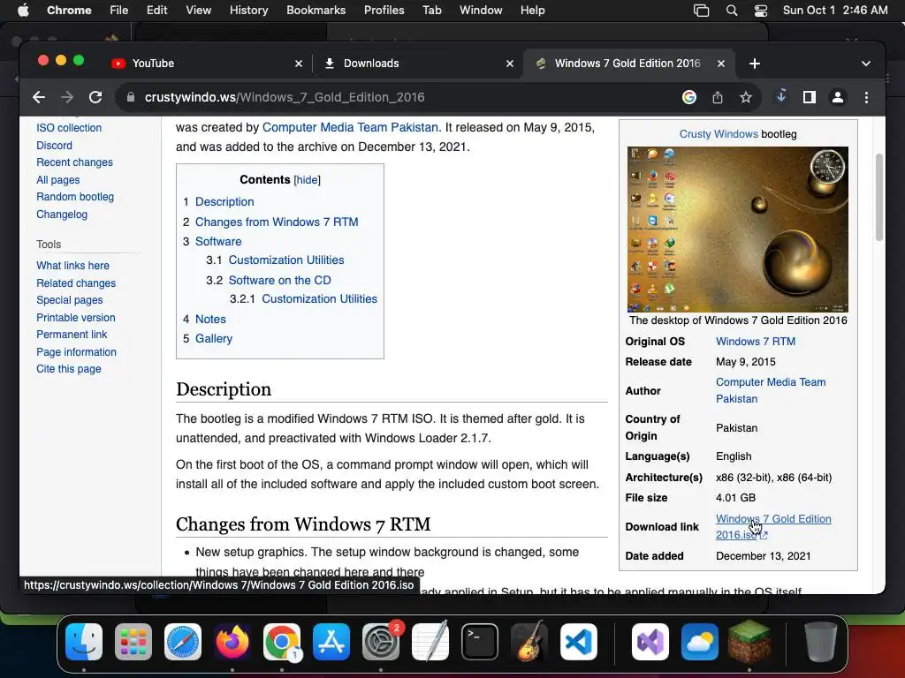Launch Minecraft from the Dock
The image size is (905, 678).
[x=749, y=642]
